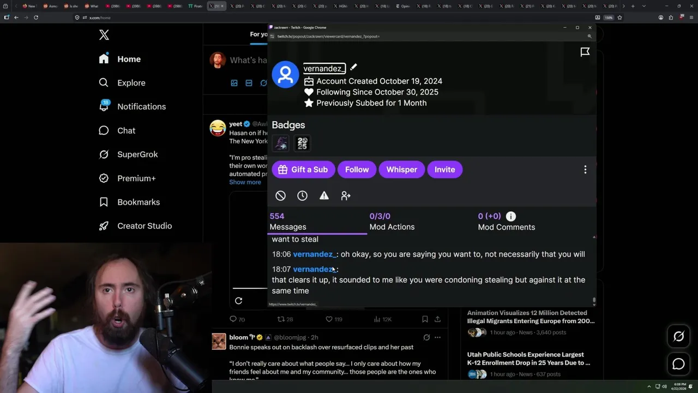This screenshot has width=698, height=393.
Task: Click the Follow button on viewer card
Action: (x=357, y=169)
